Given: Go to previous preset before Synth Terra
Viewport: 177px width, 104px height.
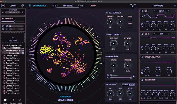Looking at the screenshot, I should pyautogui.click(x=57, y=6).
